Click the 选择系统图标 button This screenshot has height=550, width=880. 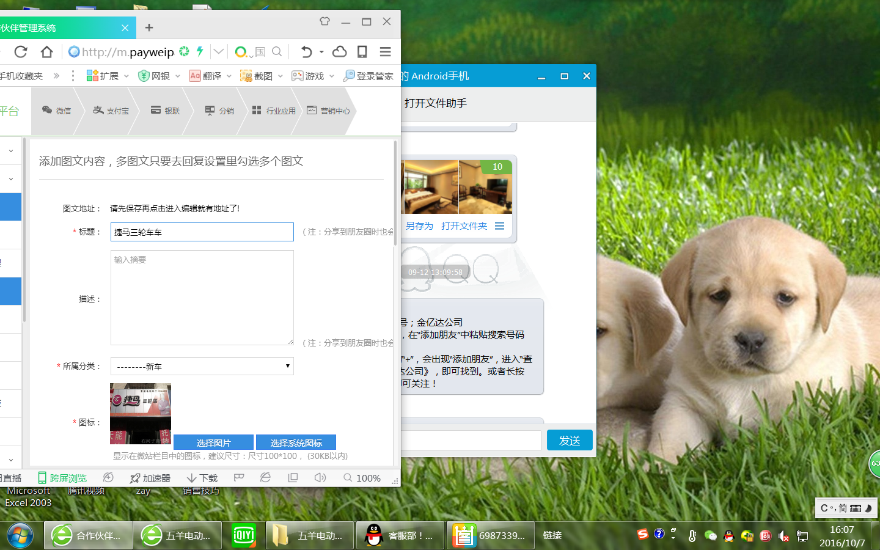coord(296,442)
